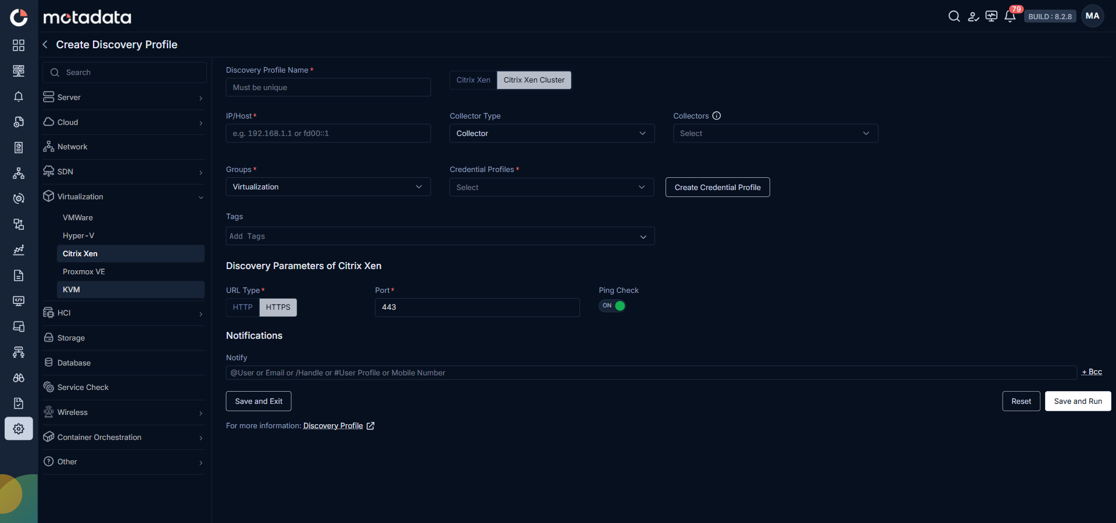
Task: Select HTTP URL type
Action: coord(242,307)
